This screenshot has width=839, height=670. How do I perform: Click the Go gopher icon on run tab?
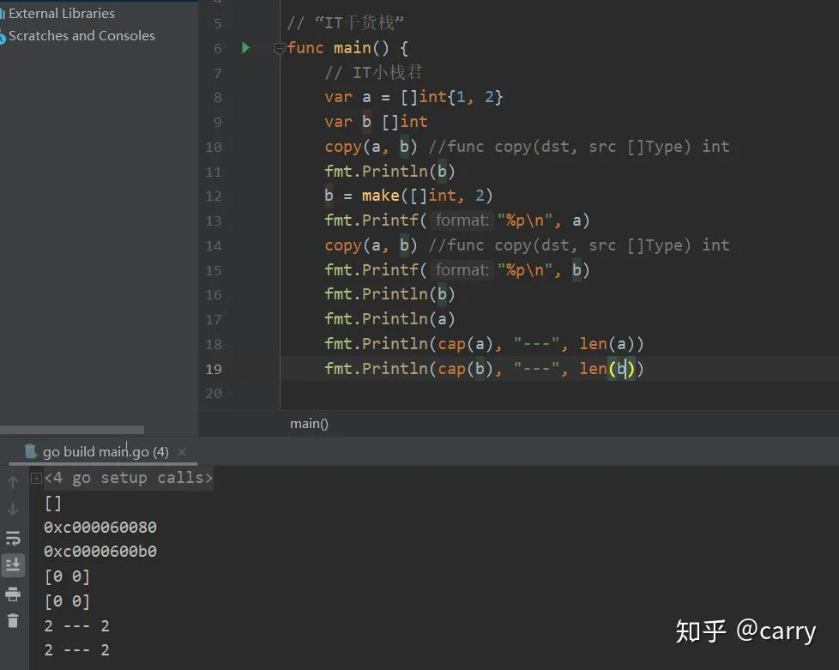[31, 451]
